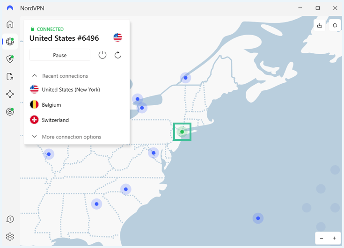Select the Atlanta server dot on map
344x248 pixels.
(96, 204)
